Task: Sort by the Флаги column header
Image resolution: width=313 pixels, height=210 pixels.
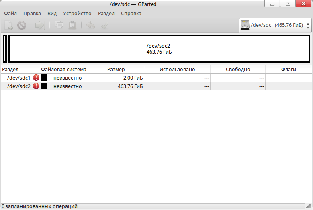Action: (x=288, y=69)
